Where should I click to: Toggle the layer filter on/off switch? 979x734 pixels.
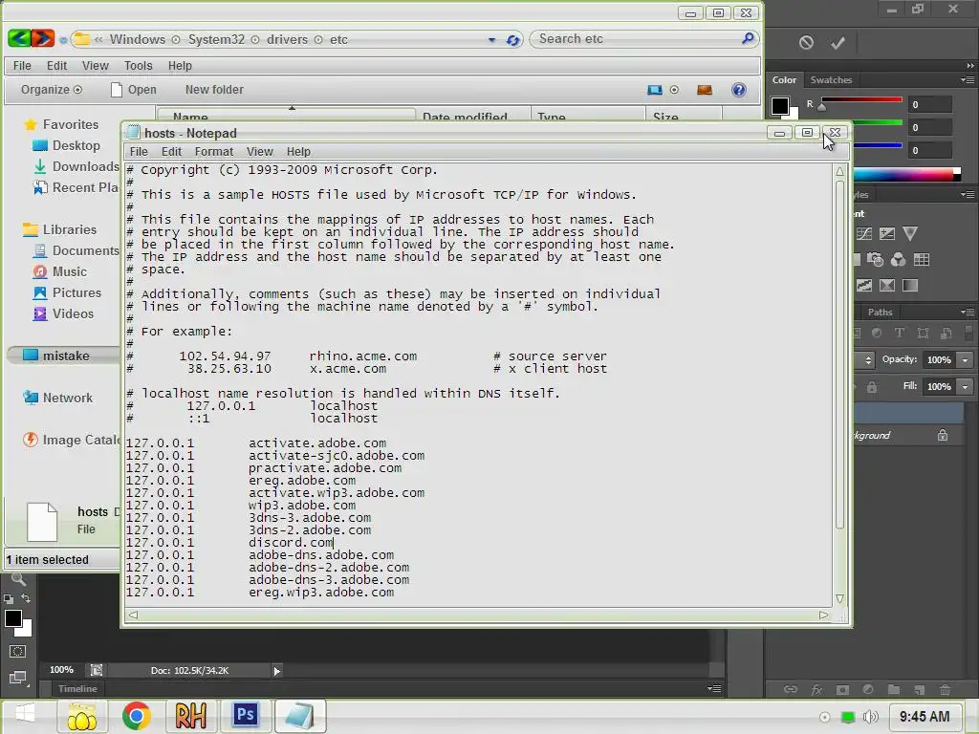(969, 334)
